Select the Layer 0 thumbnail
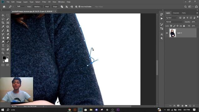The height and width of the screenshot is (112, 199). 173,33
